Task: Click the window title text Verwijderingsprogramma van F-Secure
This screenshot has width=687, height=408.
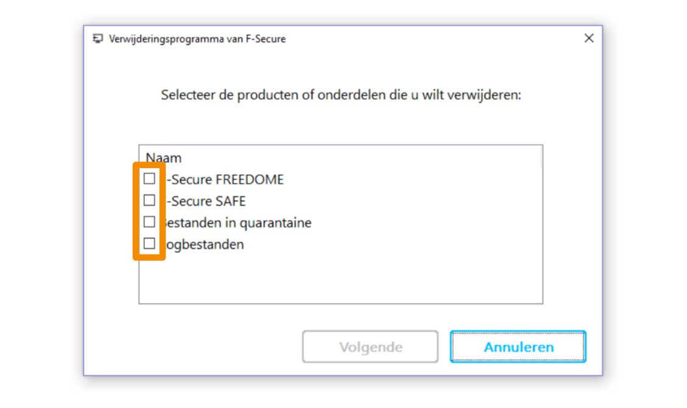Action: [x=197, y=39]
